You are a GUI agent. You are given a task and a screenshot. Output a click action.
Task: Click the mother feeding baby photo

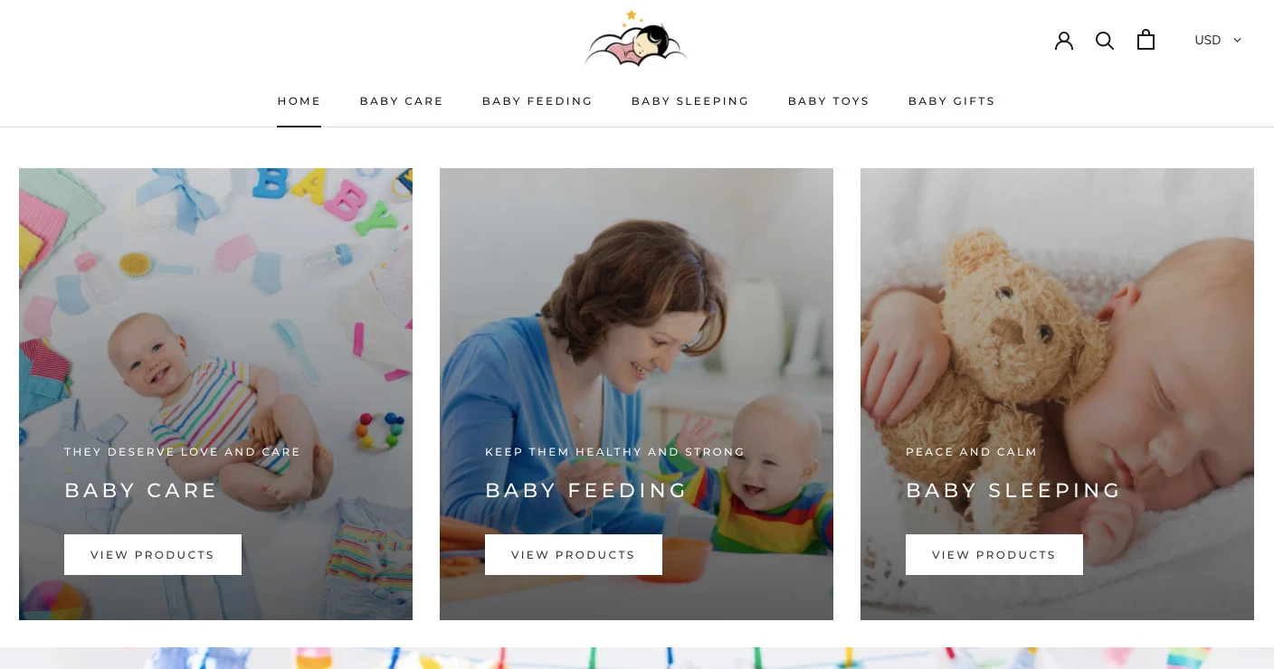click(x=636, y=394)
